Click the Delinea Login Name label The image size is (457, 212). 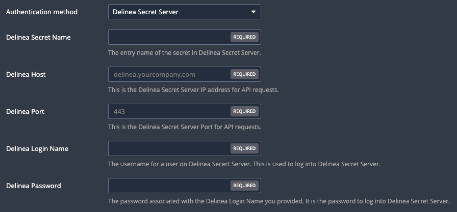pyautogui.click(x=37, y=148)
